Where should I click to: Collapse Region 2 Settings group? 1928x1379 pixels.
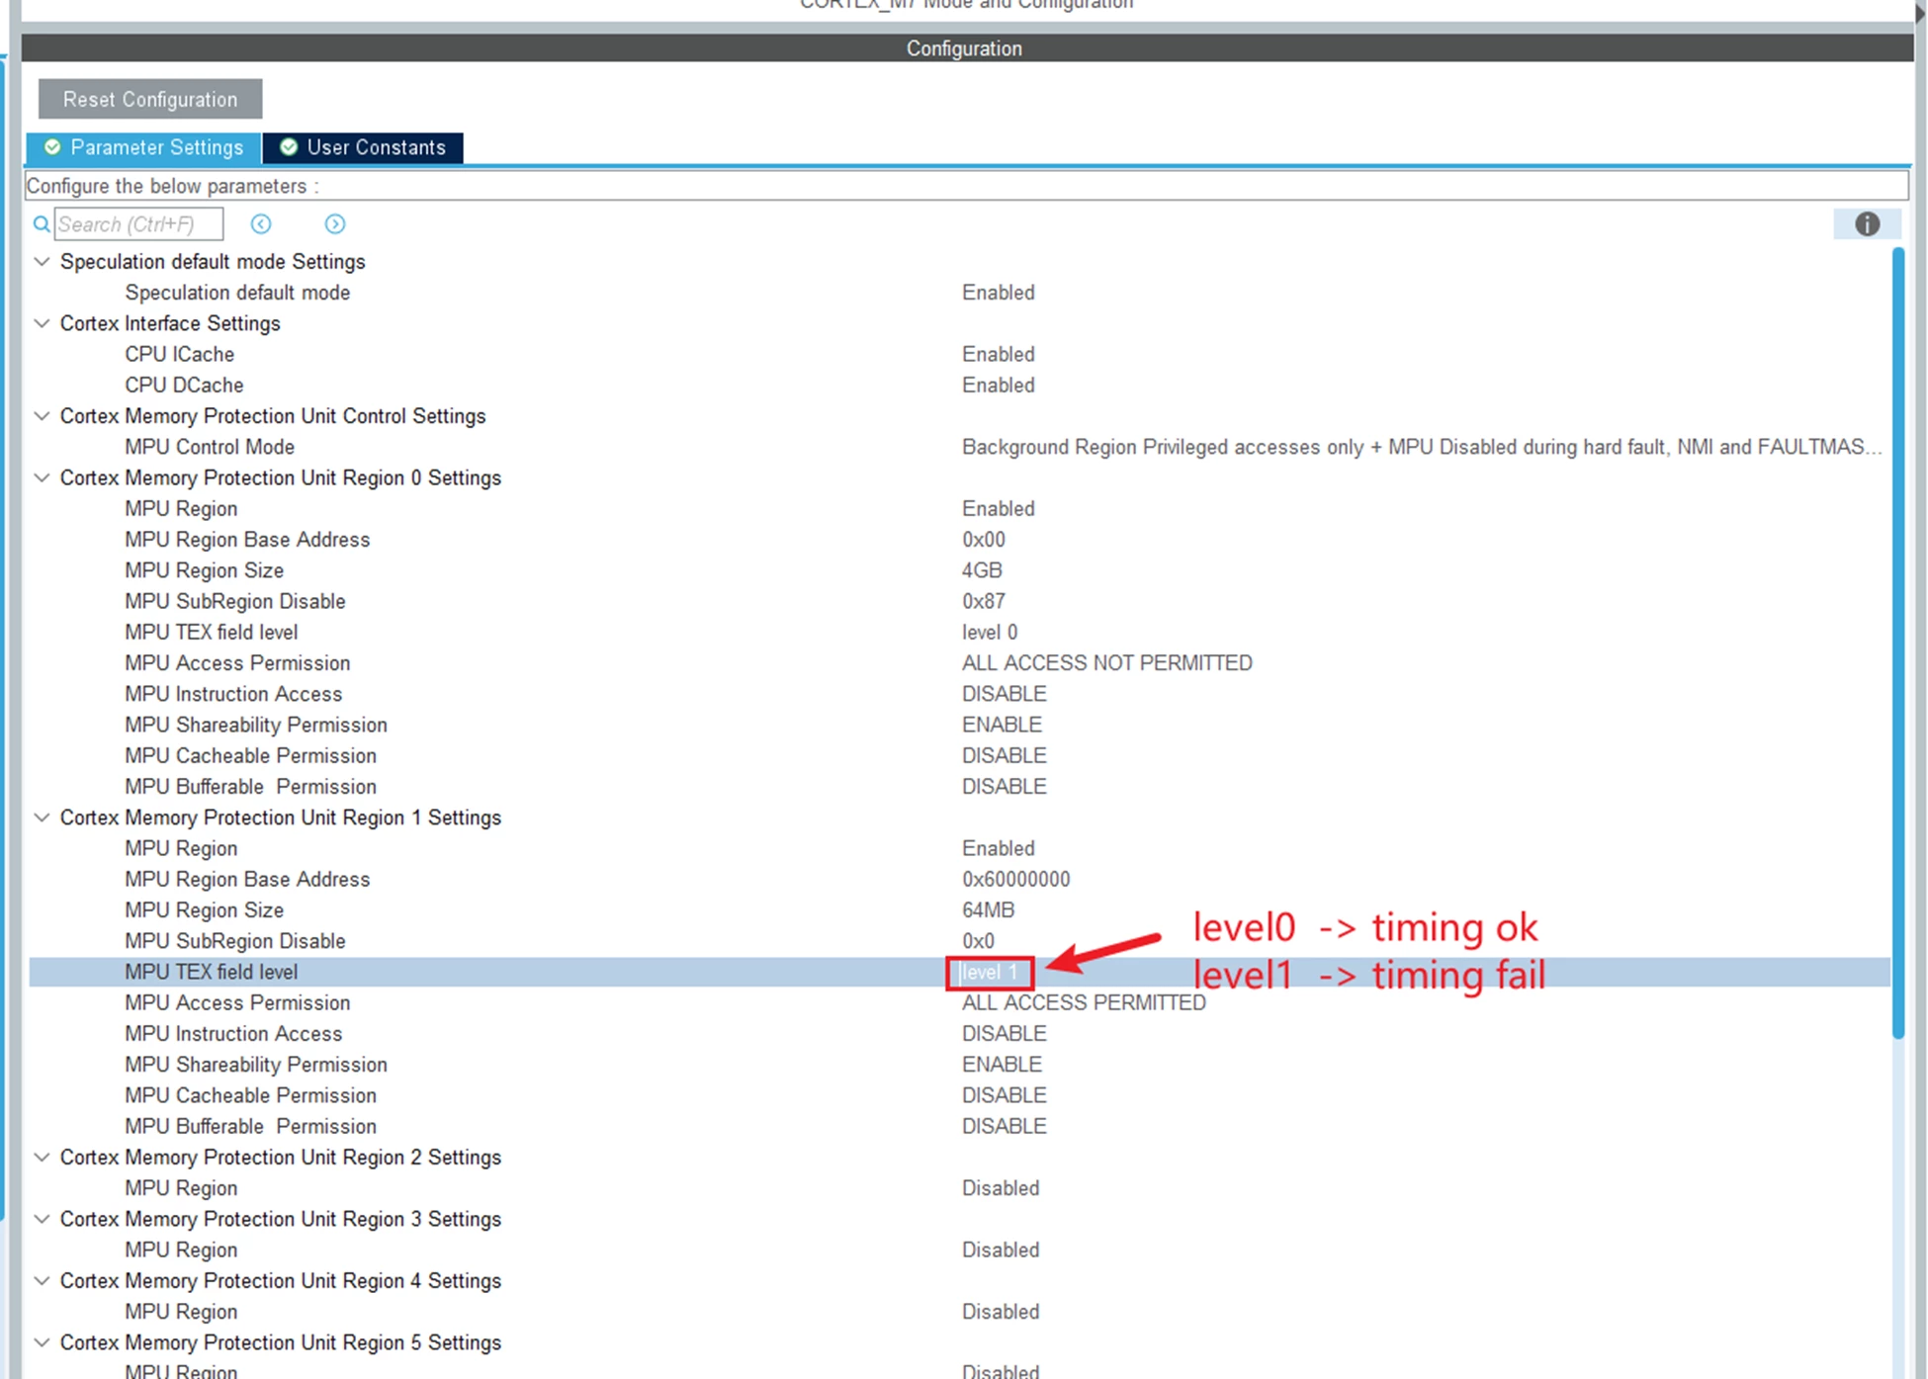point(42,1157)
